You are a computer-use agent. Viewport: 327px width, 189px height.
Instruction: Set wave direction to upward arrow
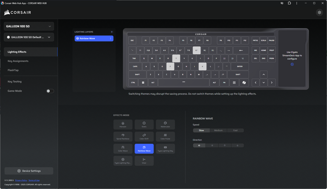pos(224,146)
